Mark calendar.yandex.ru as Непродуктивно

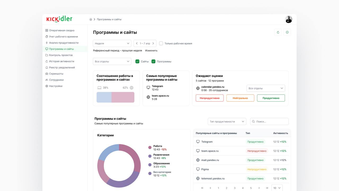210,98
